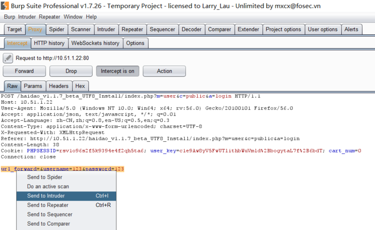Switch to the Extender tab
Image resolution: width=375 pixels, height=230 pixels.
pyautogui.click(x=248, y=29)
